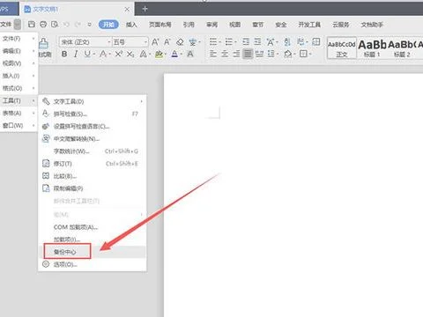The image size is (423, 317).
Task: Click the Save icon in quick toolbar
Action: point(32,25)
